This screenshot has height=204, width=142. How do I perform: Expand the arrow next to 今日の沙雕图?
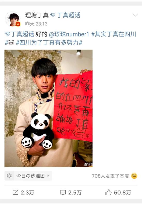click(x=48, y=176)
